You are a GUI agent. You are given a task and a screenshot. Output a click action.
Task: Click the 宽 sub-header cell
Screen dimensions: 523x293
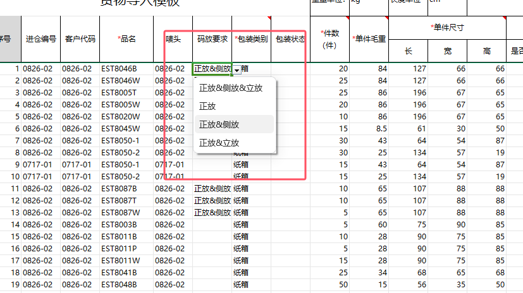[x=447, y=51]
